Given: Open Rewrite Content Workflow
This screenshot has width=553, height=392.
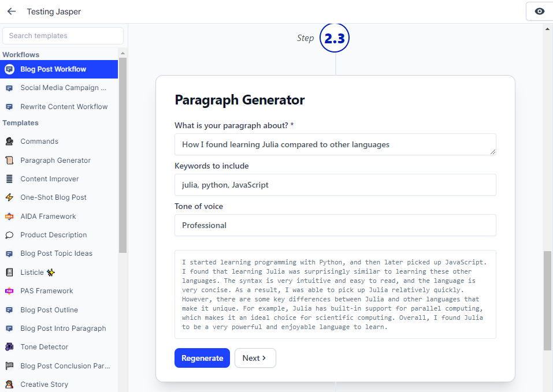Looking at the screenshot, I should [59, 107].
